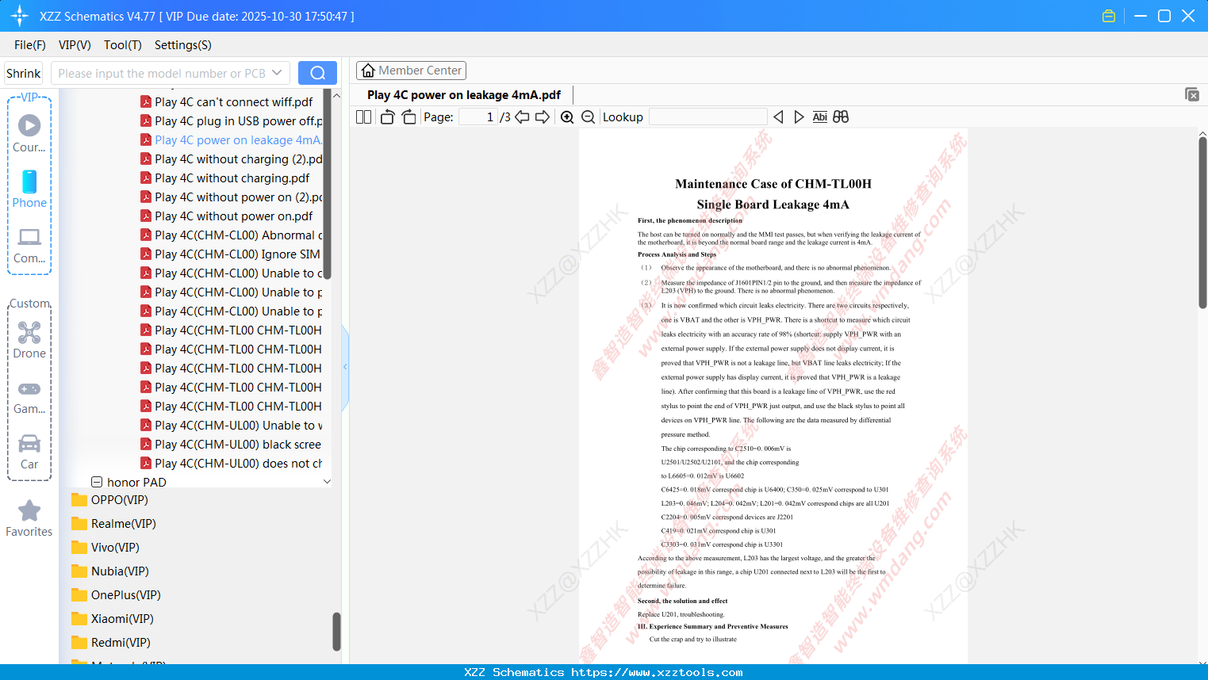
Task: Go to the previous page arrow
Action: pyautogui.click(x=522, y=117)
